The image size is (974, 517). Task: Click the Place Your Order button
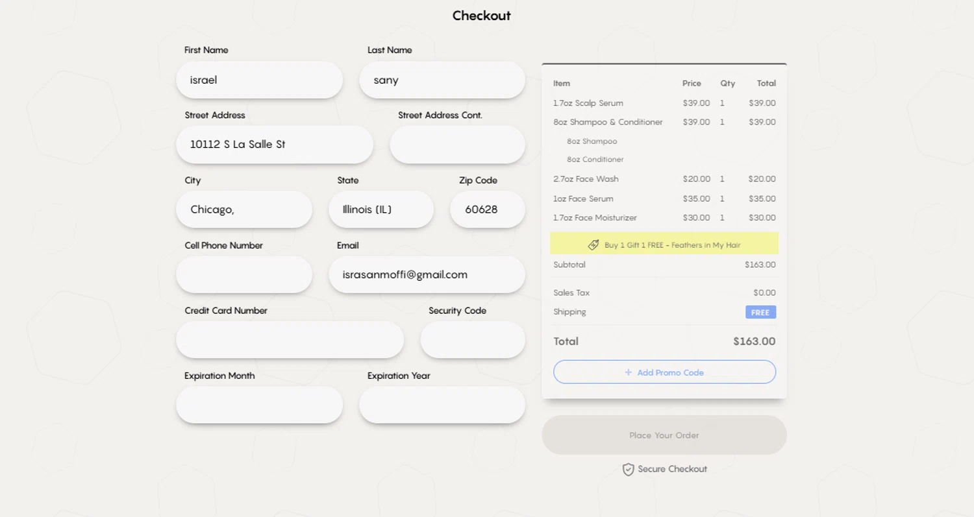[x=664, y=435]
